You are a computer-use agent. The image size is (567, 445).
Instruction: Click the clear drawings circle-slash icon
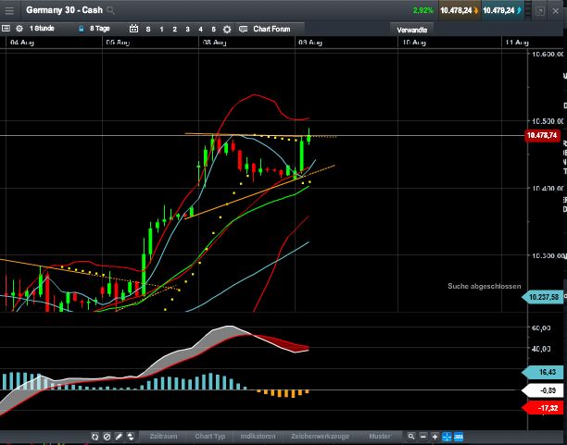(107, 437)
